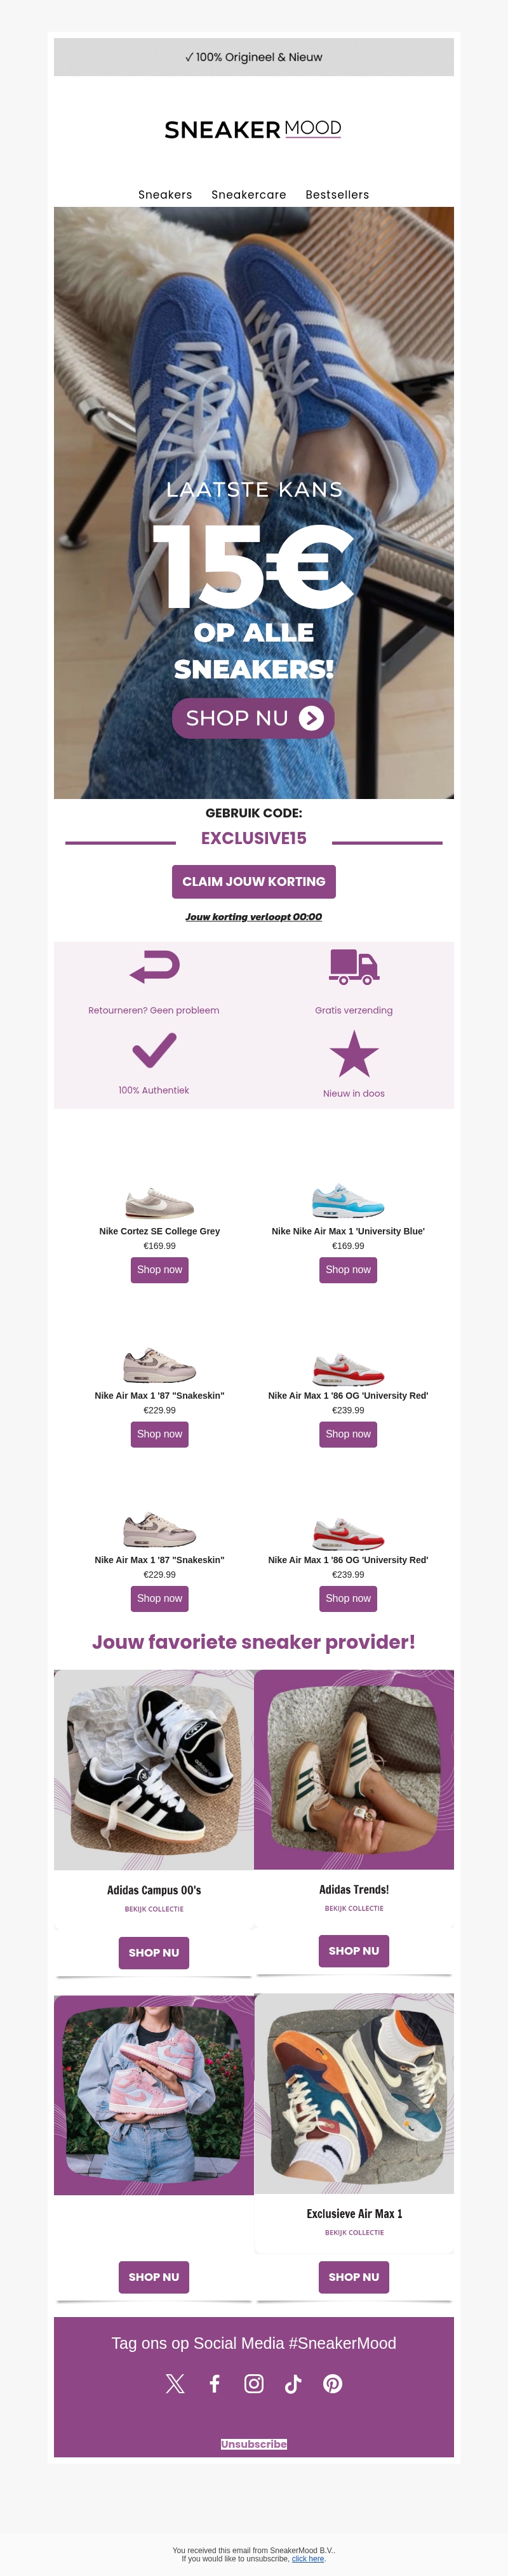Open the Sneakers navigation item
Viewport: 508px width, 2576px height.
point(165,195)
